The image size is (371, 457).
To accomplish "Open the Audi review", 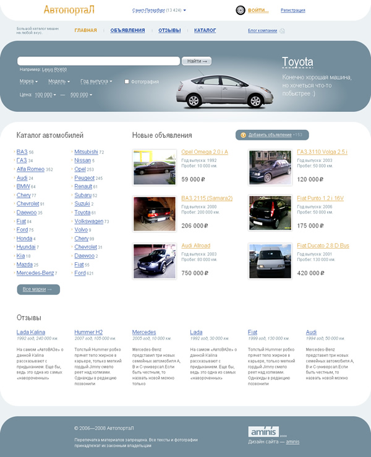I will point(311,332).
